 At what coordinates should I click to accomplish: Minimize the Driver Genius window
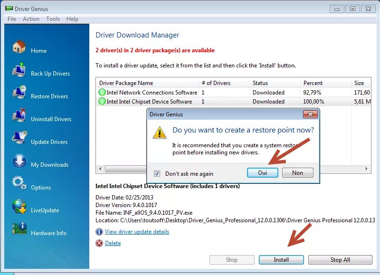pos(337,9)
